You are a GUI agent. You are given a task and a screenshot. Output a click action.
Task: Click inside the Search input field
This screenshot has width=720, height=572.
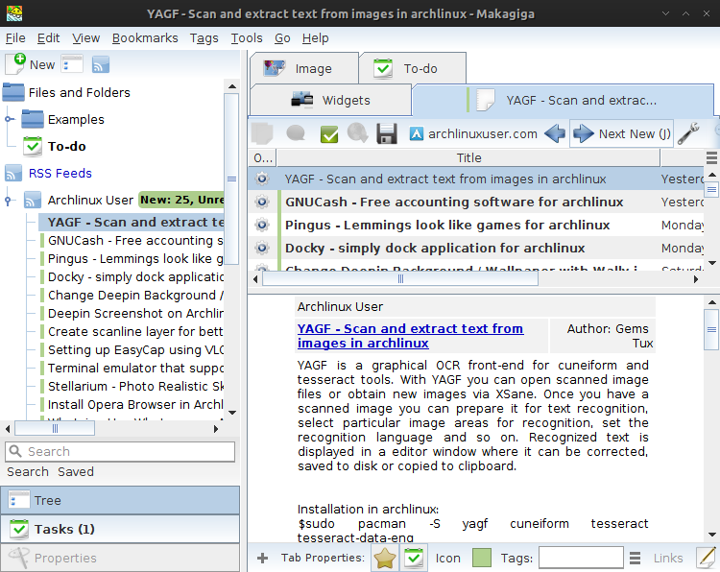point(120,451)
